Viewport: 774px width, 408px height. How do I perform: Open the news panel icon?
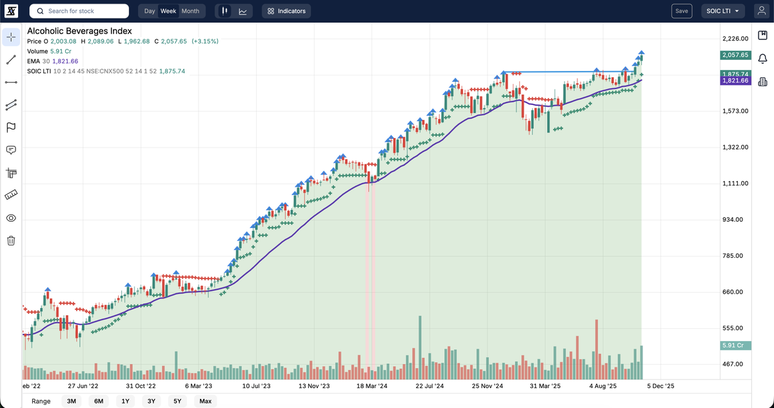[x=763, y=82]
